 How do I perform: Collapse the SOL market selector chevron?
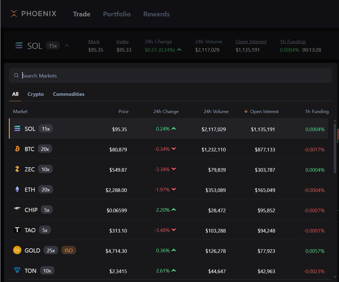click(67, 45)
